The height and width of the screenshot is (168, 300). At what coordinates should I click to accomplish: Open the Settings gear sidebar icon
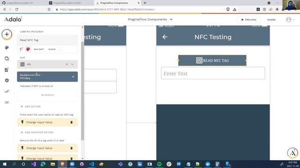7,80
